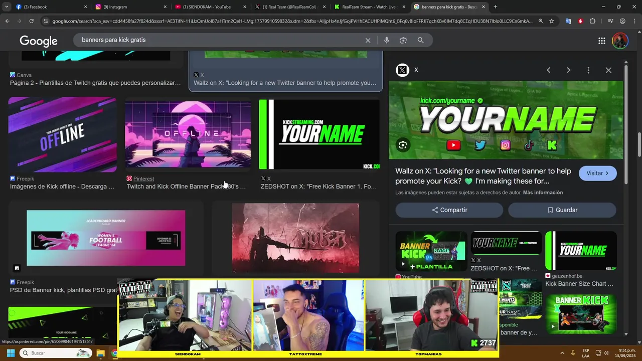The height and width of the screenshot is (361, 642).
Task: Open the Google Translate extension icon
Action: coord(568,21)
